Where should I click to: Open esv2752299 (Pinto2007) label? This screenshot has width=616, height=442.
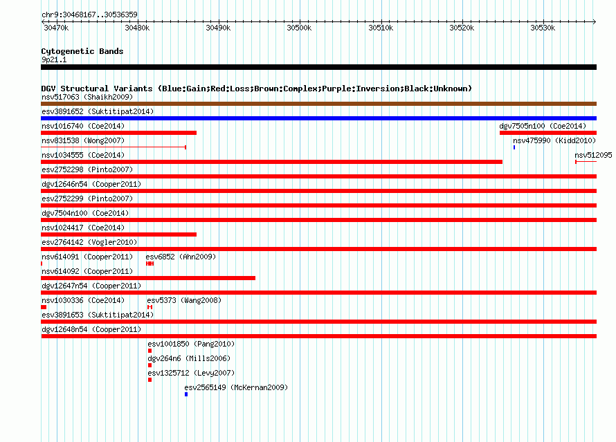click(x=87, y=199)
